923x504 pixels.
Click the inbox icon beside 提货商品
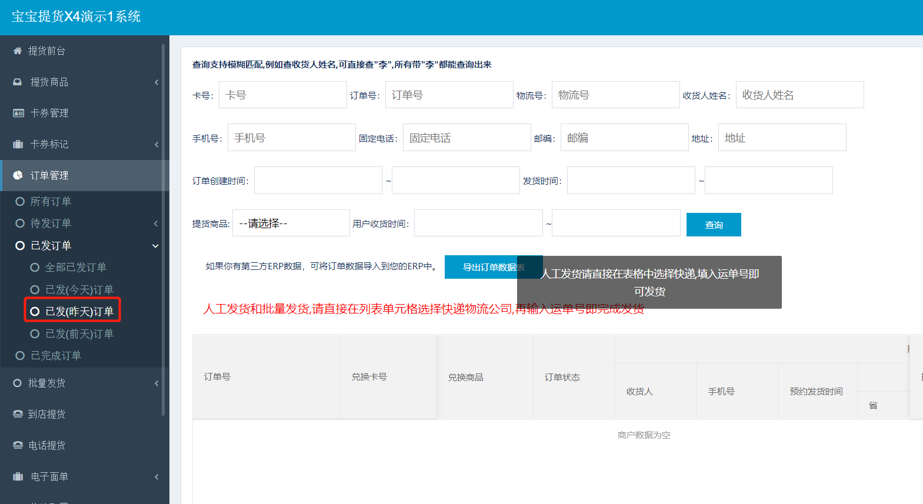pos(18,82)
